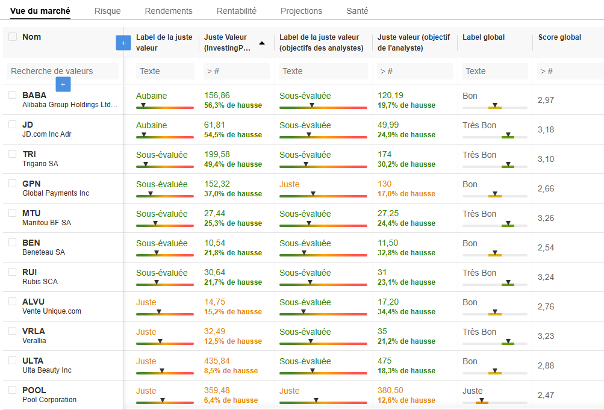This screenshot has height=410, width=604.
Task: Sort by Nom column header
Action: pyautogui.click(x=31, y=37)
